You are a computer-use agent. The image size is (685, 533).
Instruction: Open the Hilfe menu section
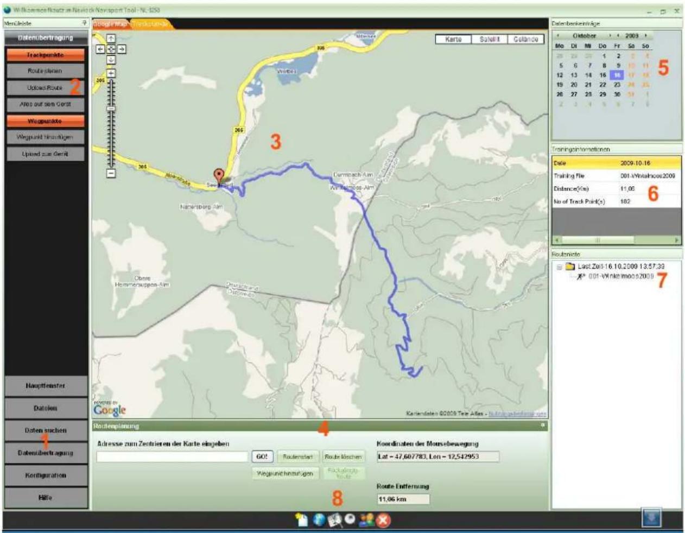point(46,498)
